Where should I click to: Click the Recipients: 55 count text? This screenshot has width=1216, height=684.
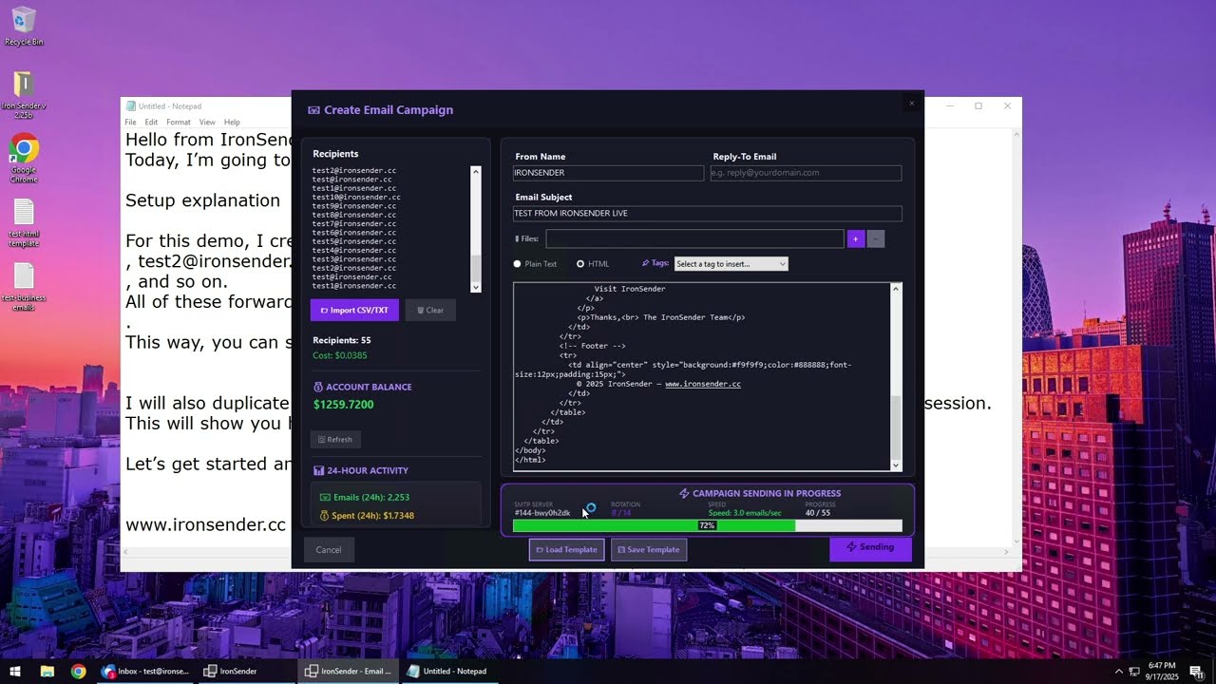[x=342, y=340]
